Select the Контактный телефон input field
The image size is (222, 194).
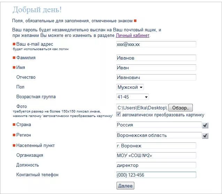(x=156, y=175)
